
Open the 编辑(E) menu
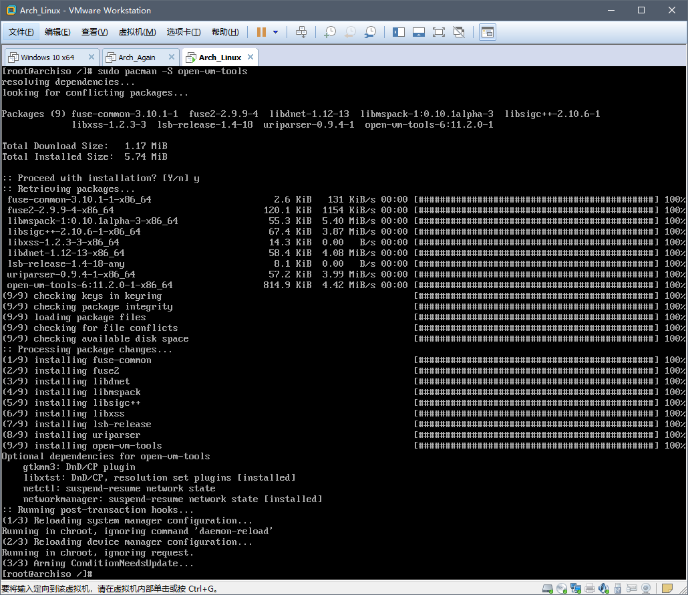(57, 32)
